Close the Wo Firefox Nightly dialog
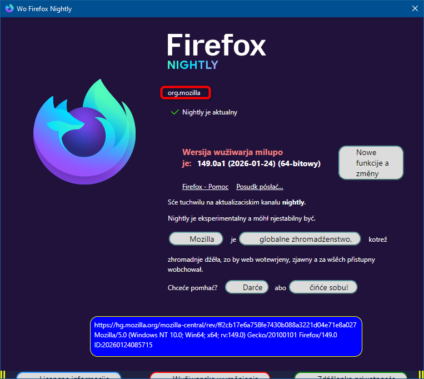Viewport: 424px width, 379px height. click(x=415, y=8)
